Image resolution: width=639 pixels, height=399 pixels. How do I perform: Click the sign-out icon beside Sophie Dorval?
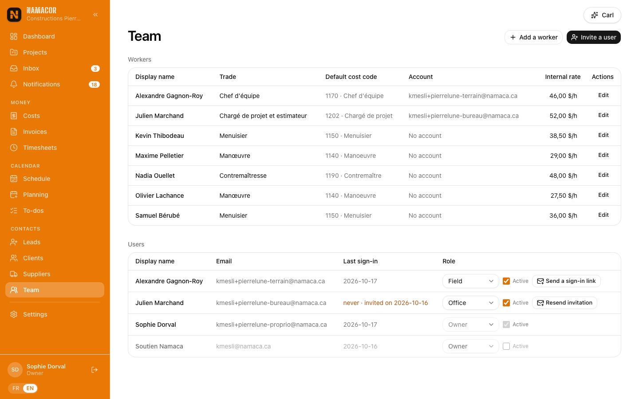(95, 370)
